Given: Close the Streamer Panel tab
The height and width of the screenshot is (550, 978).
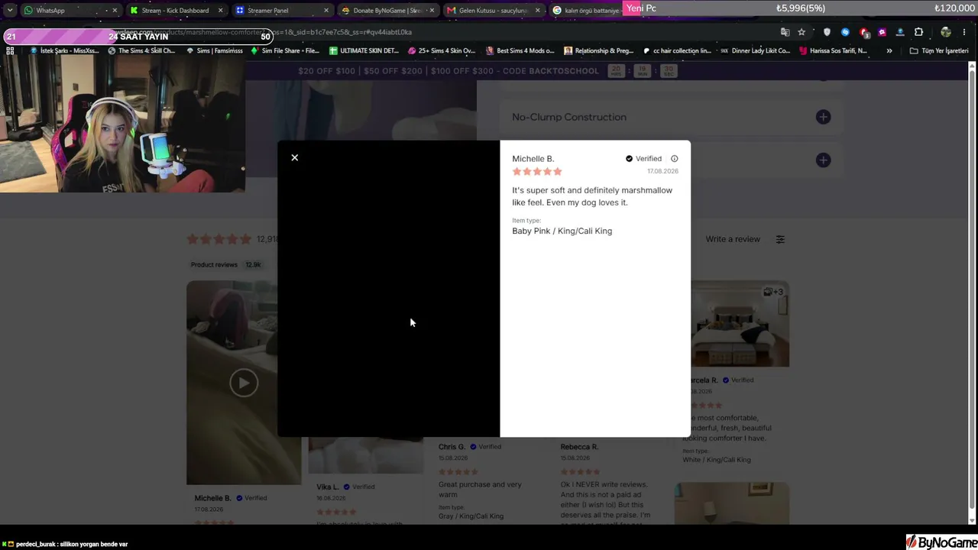Looking at the screenshot, I should pos(326,11).
